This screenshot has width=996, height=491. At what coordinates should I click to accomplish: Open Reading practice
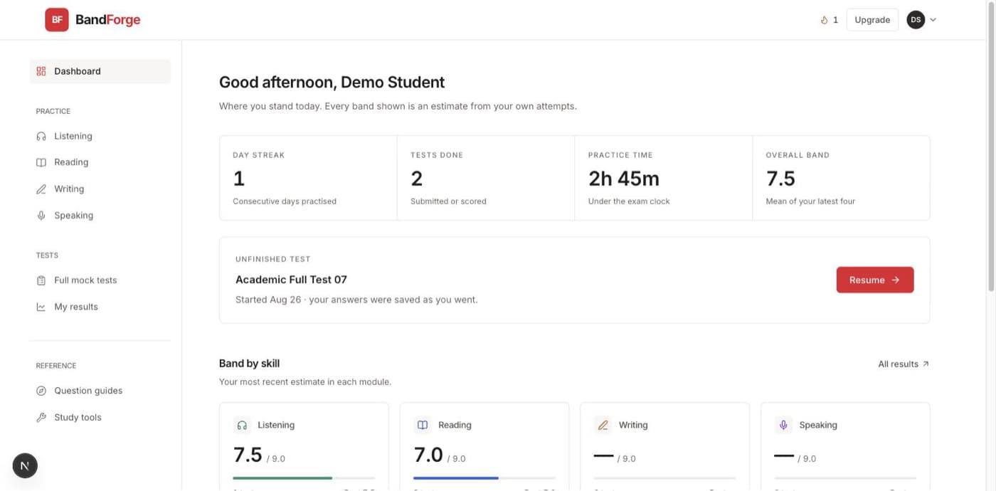[100, 162]
